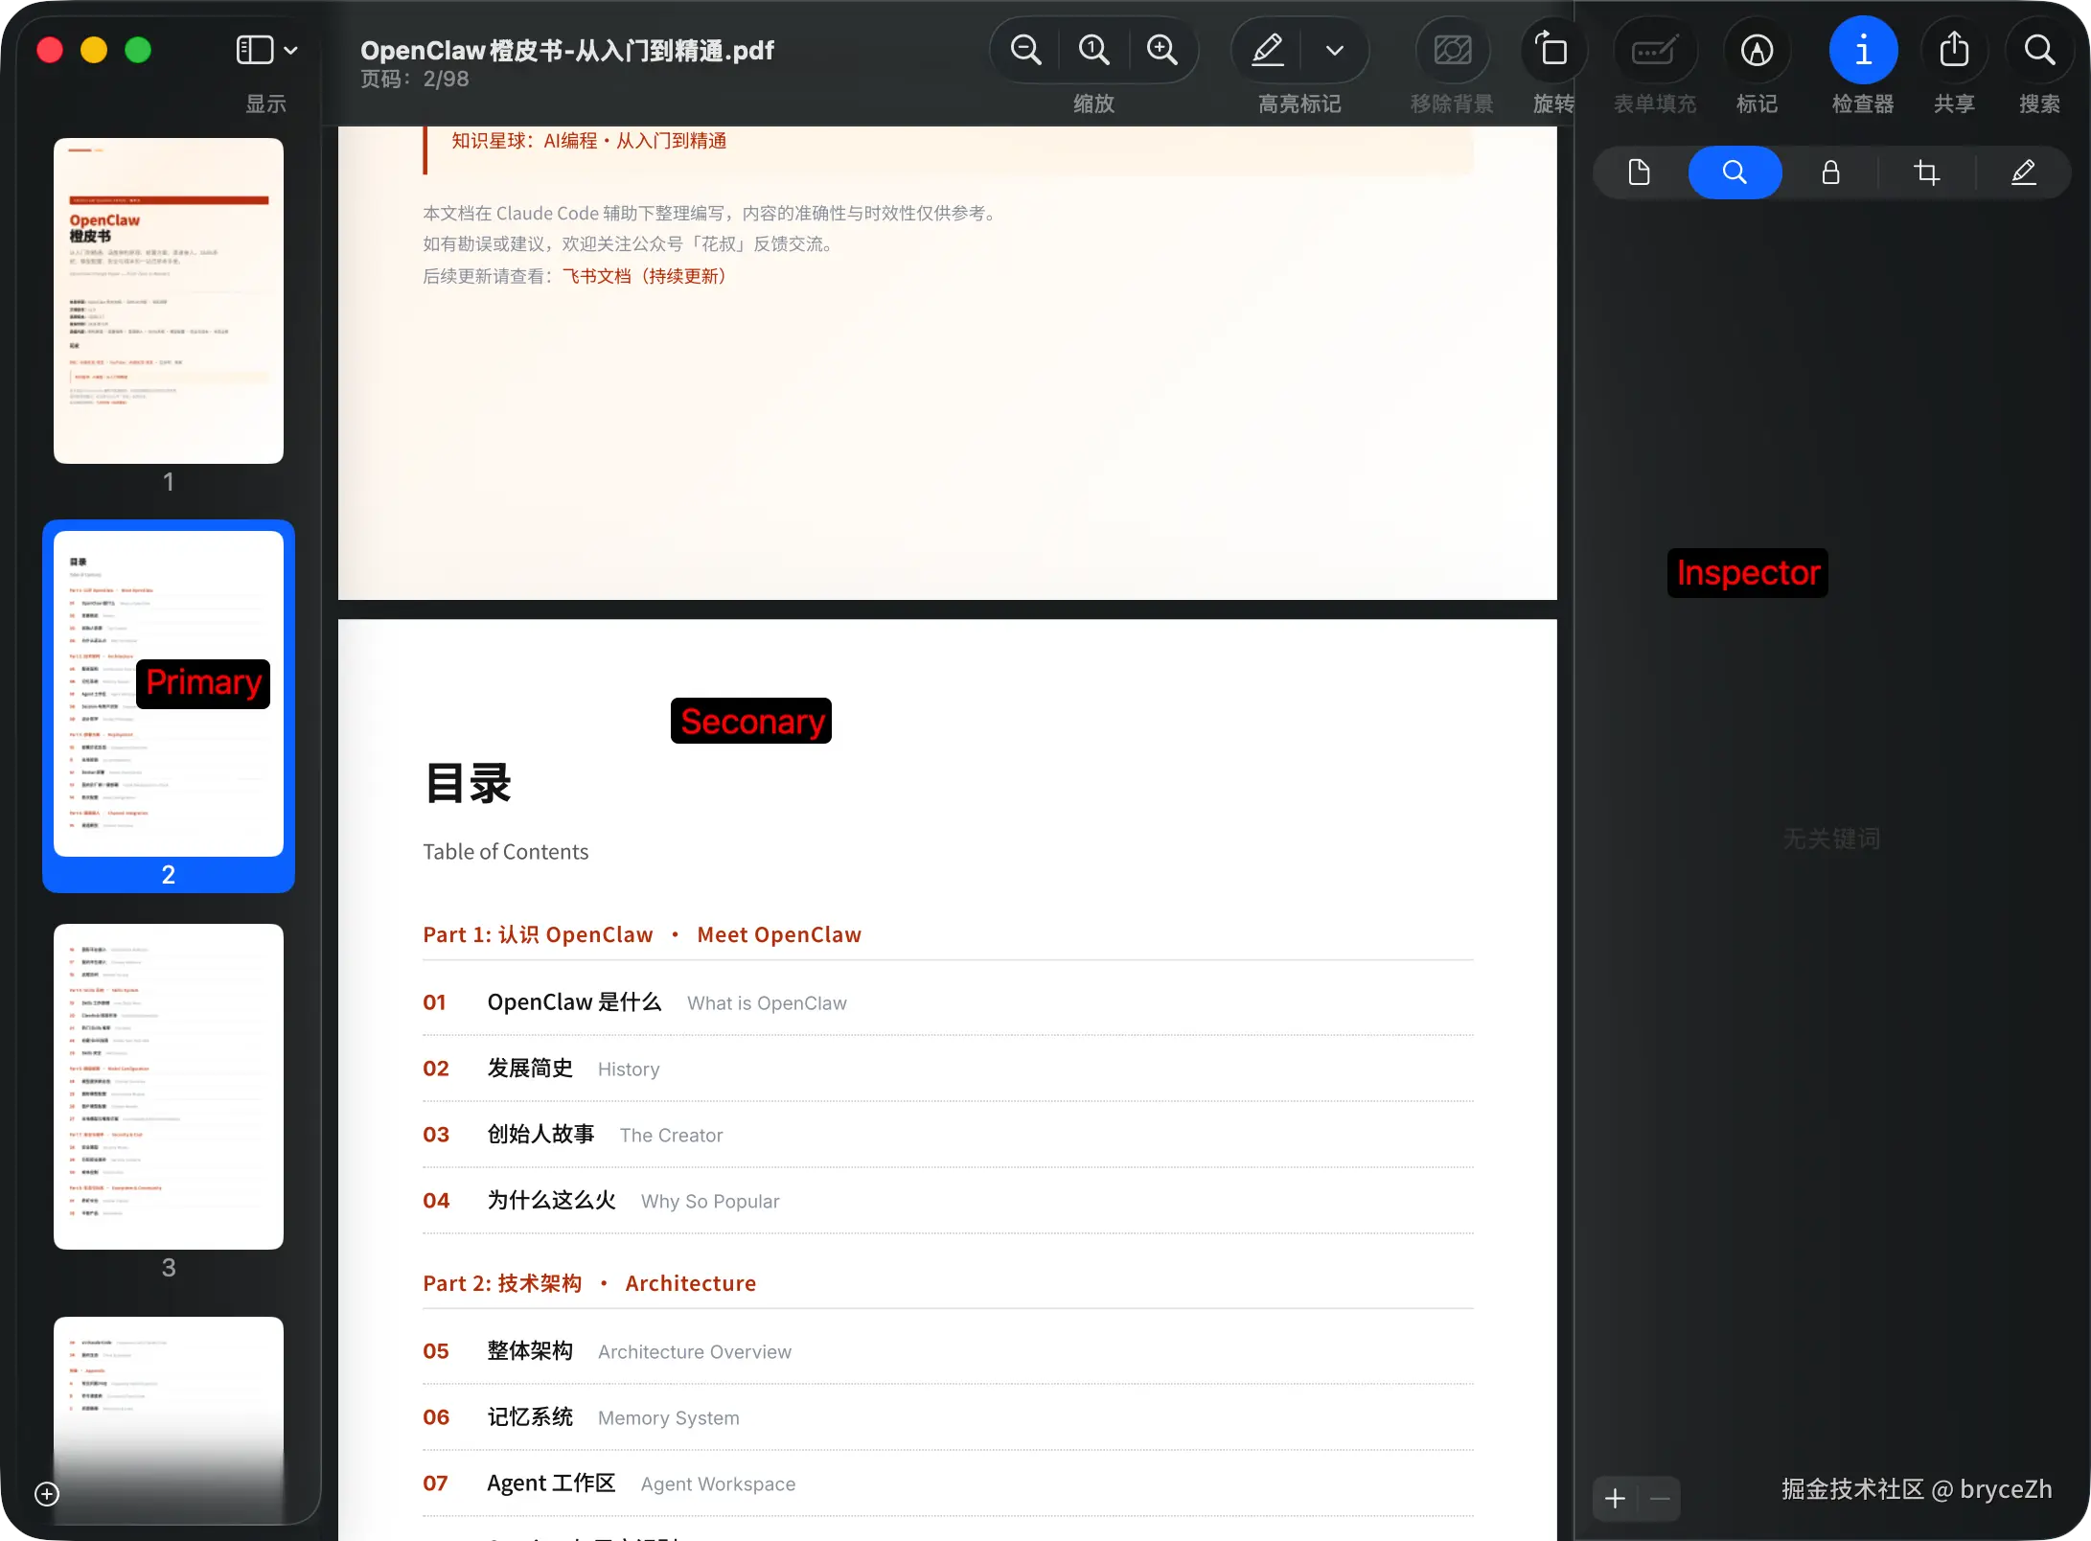2091x1541 pixels.
Task: Click the Table of Contents subtitle
Action: 506,852
